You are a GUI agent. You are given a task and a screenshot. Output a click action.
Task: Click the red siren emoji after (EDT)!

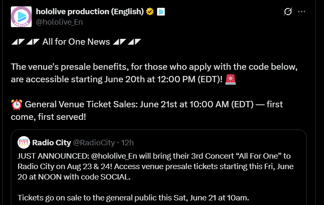click(230, 78)
